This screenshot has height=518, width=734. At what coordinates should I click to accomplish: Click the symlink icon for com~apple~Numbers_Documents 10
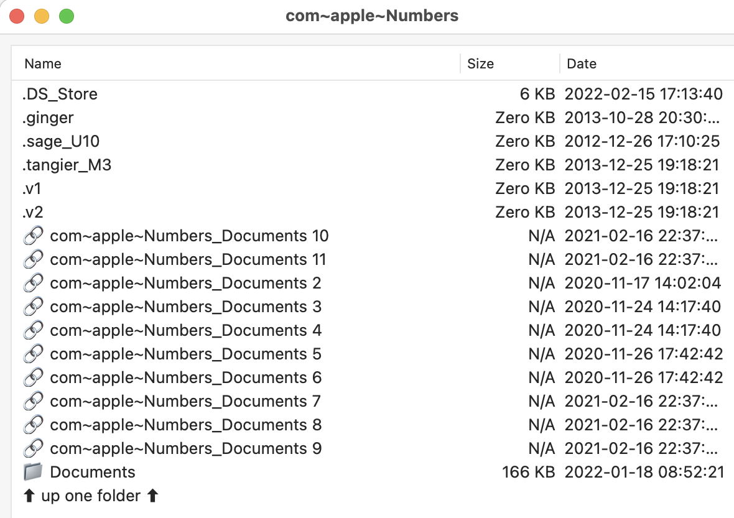(x=33, y=236)
